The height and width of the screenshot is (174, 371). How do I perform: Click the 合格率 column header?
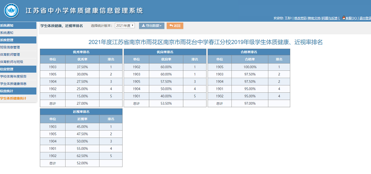pyautogui.click(x=250, y=60)
